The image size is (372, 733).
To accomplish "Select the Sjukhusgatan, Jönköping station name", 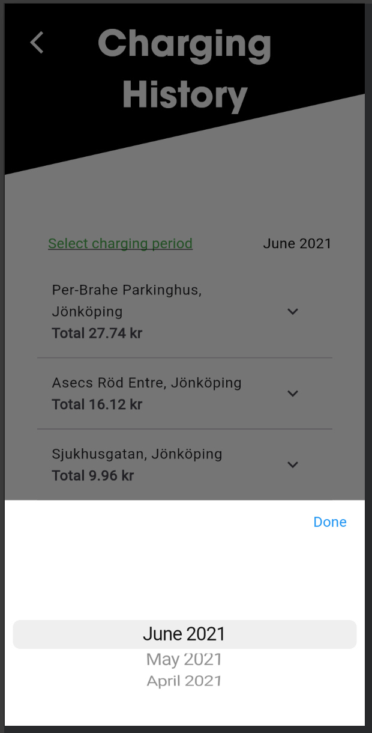I will (x=137, y=454).
